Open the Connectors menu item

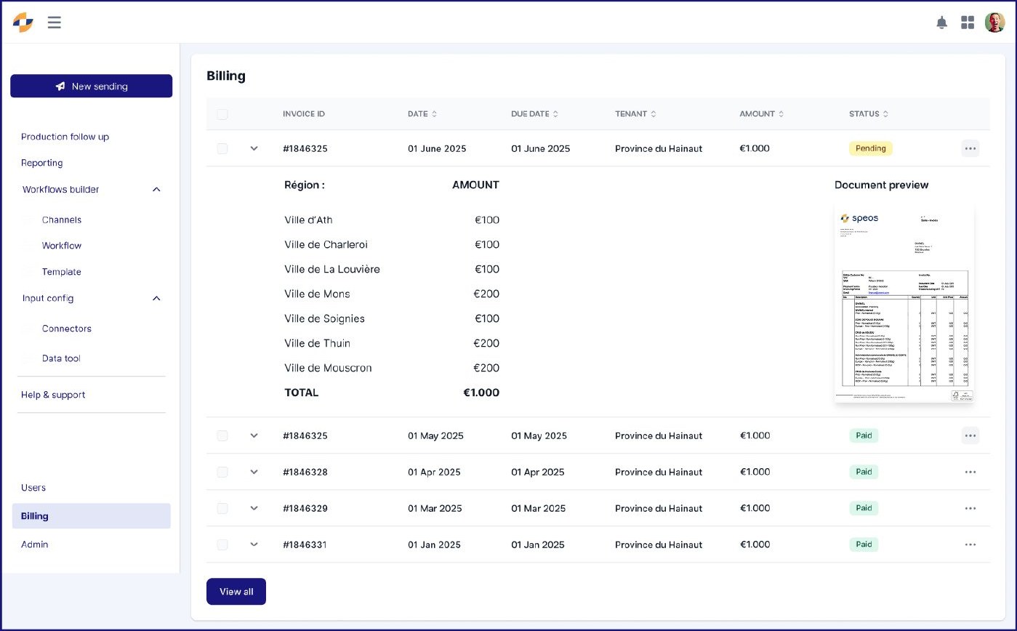(67, 329)
